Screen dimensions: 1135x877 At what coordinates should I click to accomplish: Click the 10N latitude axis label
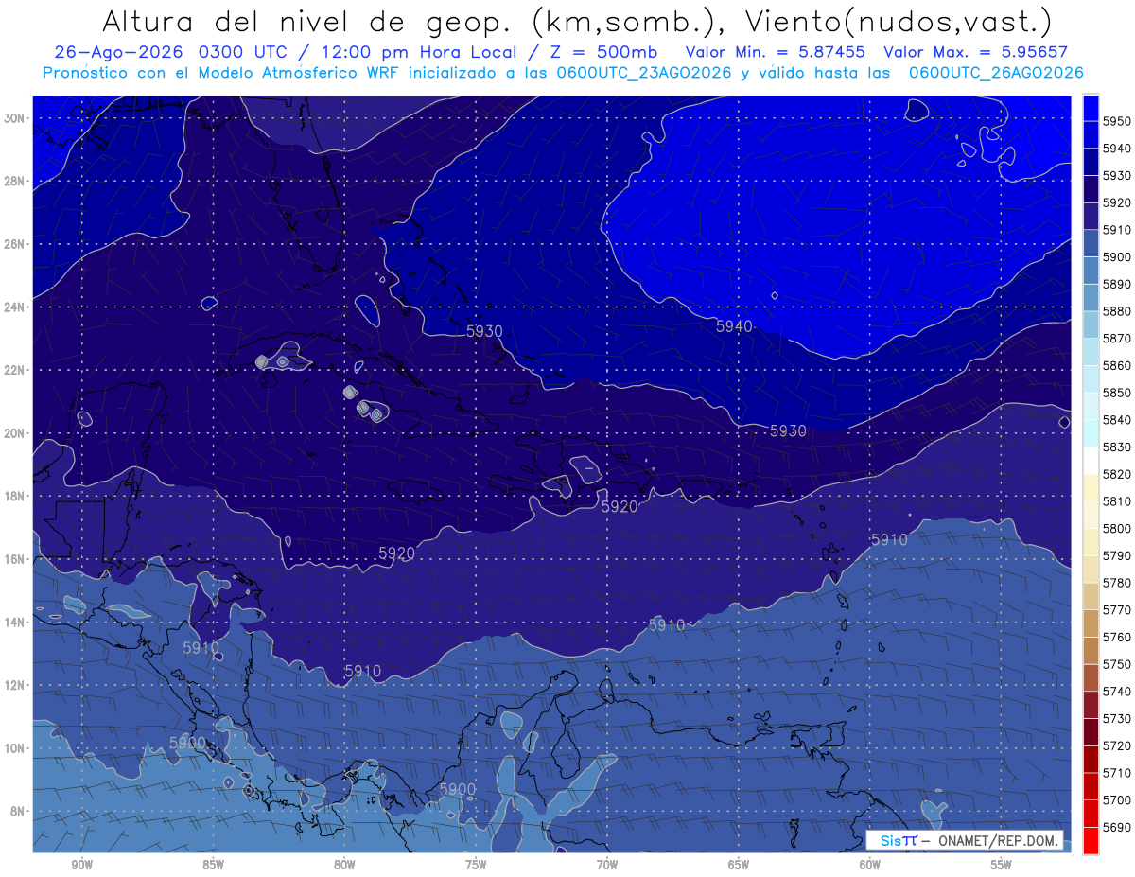coord(14,748)
